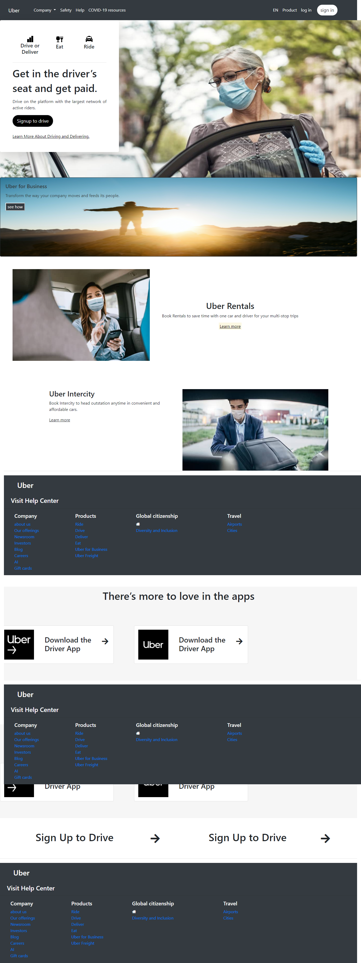The width and height of the screenshot is (361, 963).
Task: Open Eat in the page-bottom footer Products list
Action: pos(74,931)
